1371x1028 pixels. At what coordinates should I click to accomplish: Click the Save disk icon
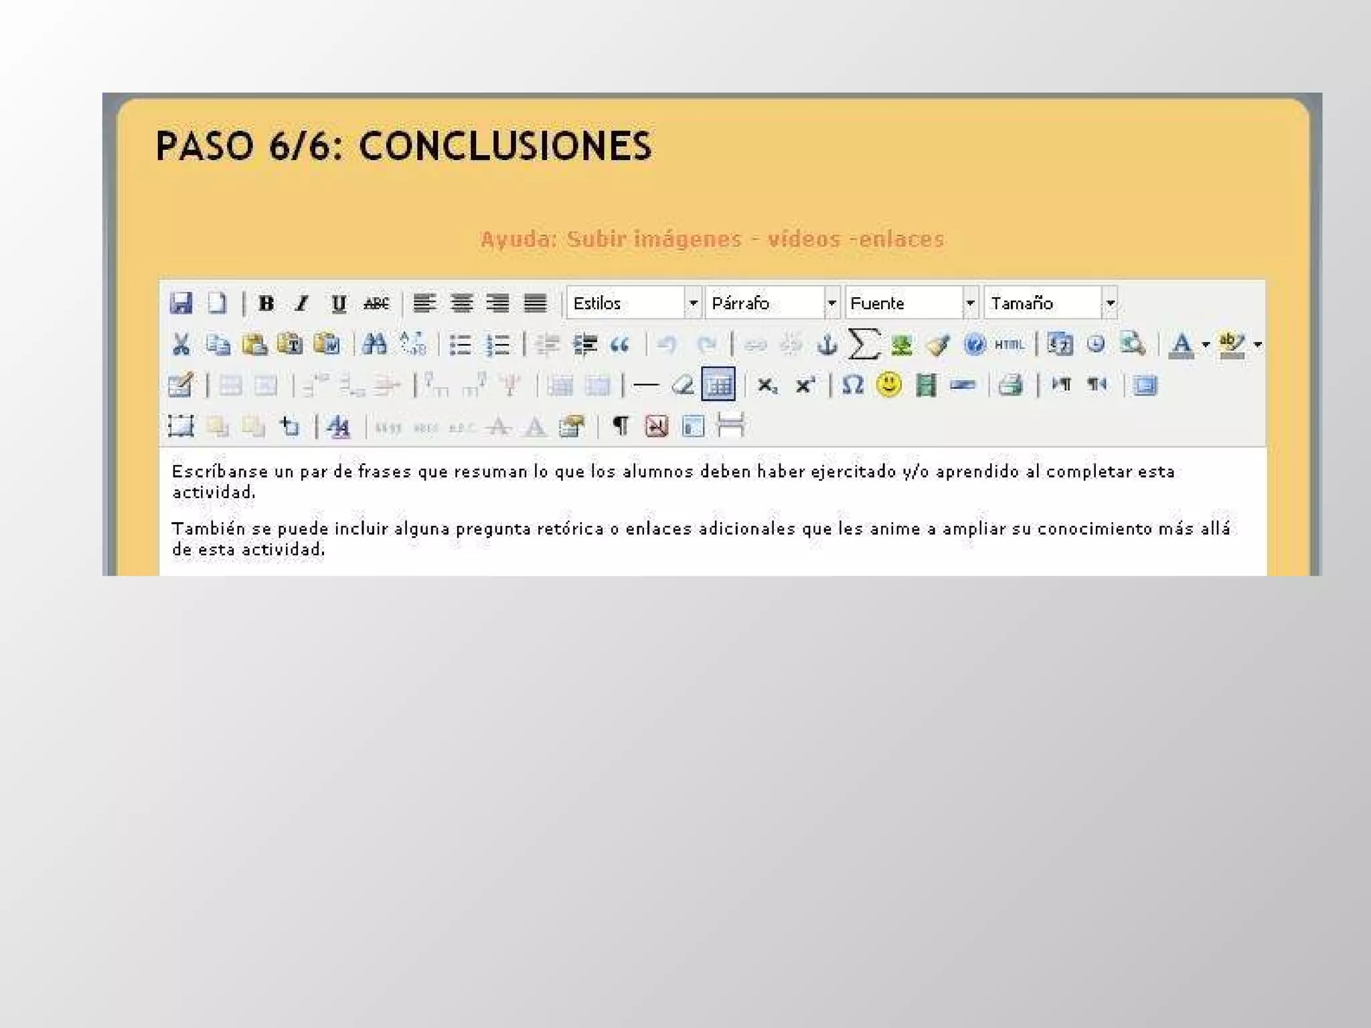pyautogui.click(x=181, y=303)
